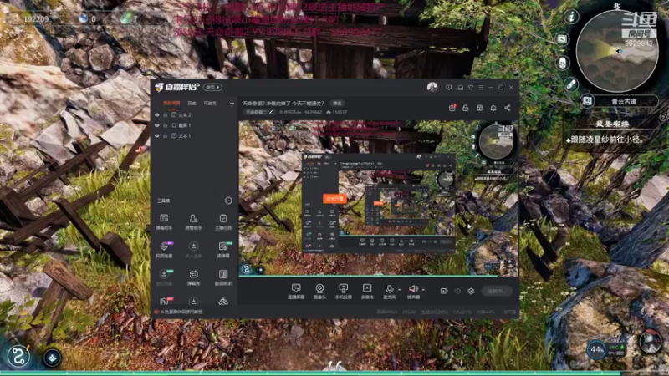Image resolution: width=669 pixels, height=376 pixels.
Task: Click the record video camera icon
Action: [x=444, y=291]
